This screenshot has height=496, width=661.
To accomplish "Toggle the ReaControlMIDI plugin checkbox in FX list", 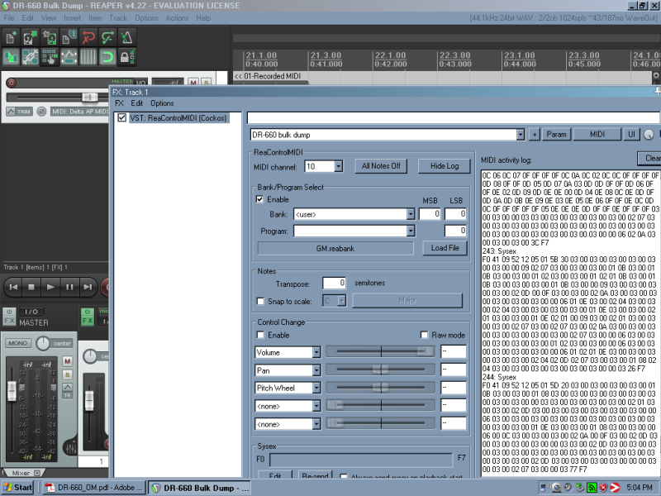I will tap(121, 117).
